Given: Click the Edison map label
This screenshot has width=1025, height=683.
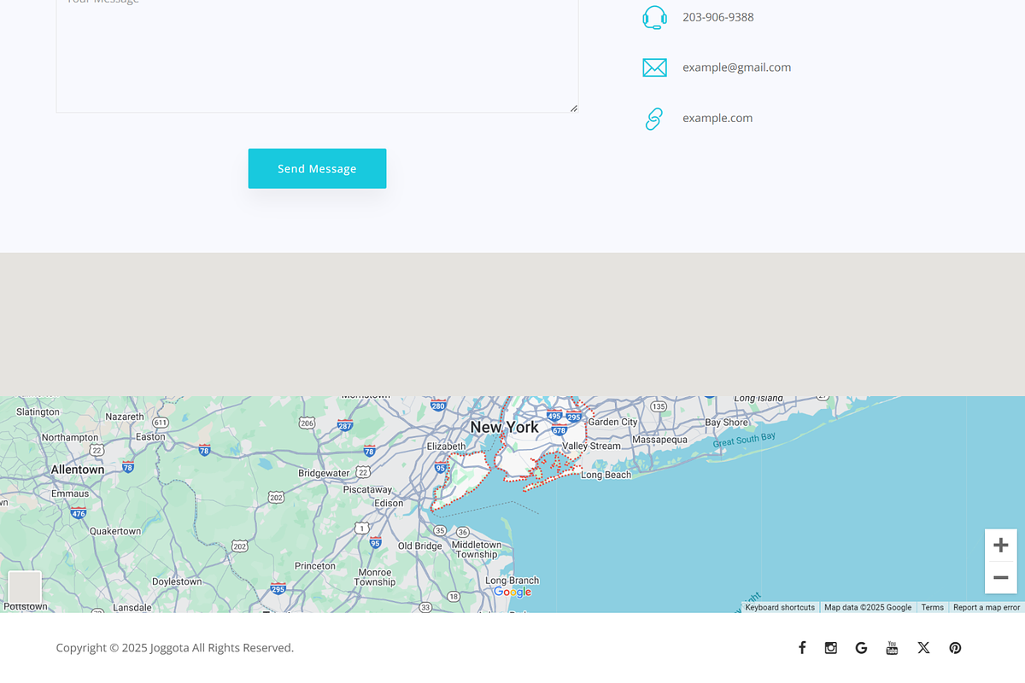Looking at the screenshot, I should tap(389, 503).
